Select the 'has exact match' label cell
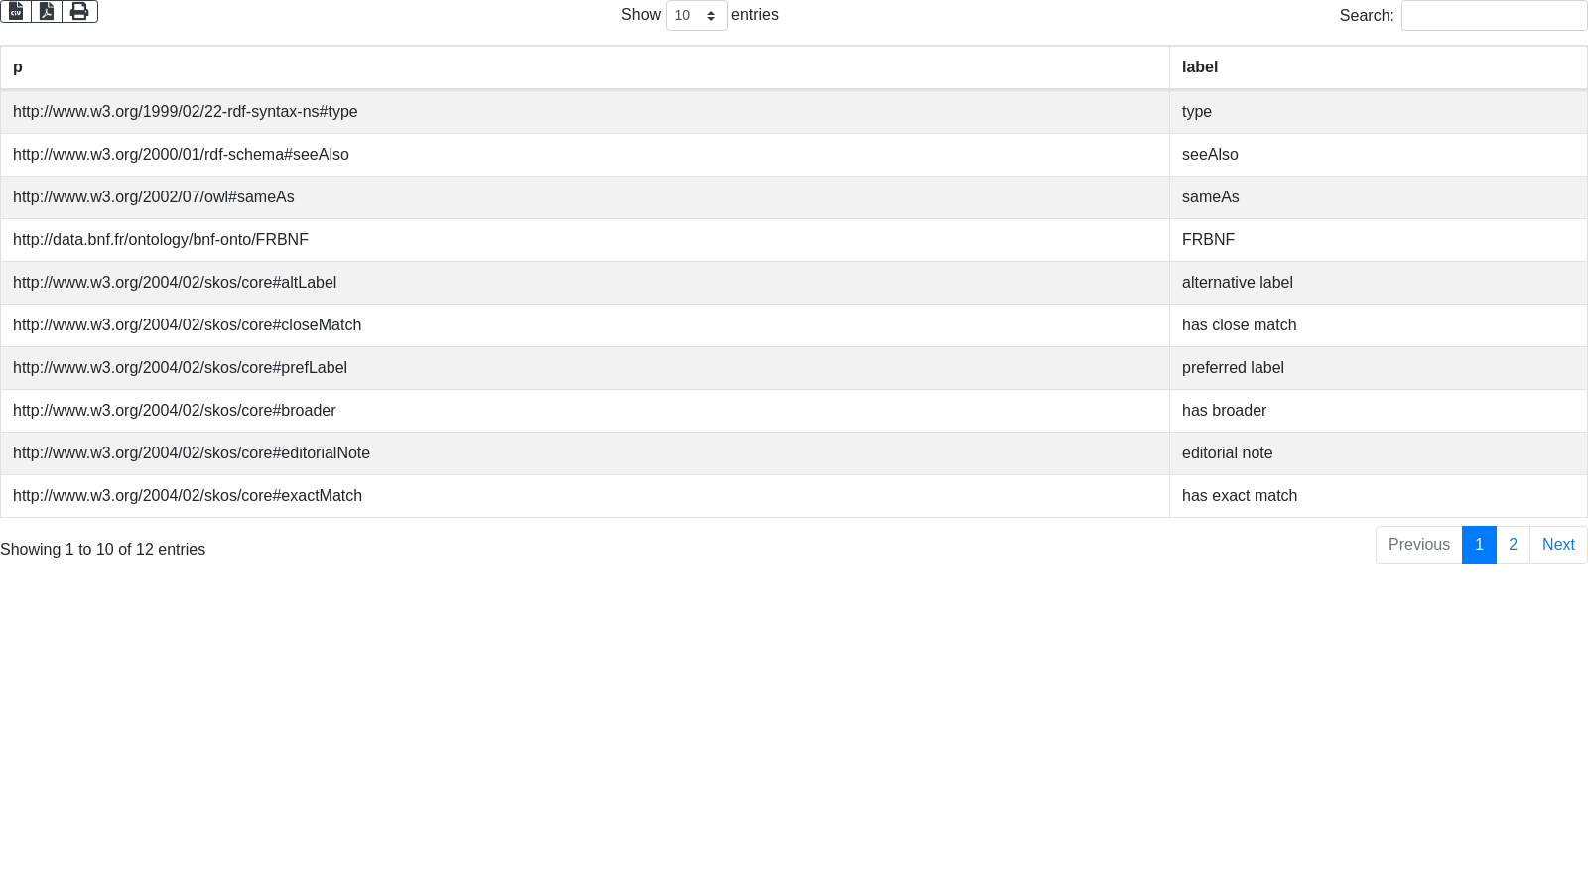Viewport: 1588px width, 893px height. (x=1239, y=496)
